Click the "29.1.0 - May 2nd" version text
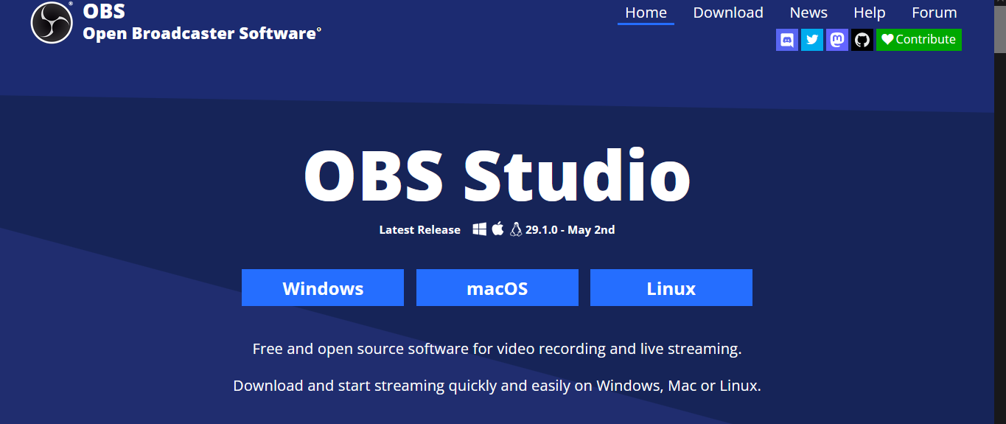This screenshot has width=1006, height=424. (570, 229)
